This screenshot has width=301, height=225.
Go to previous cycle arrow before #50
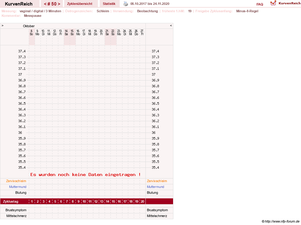[x=45, y=4]
